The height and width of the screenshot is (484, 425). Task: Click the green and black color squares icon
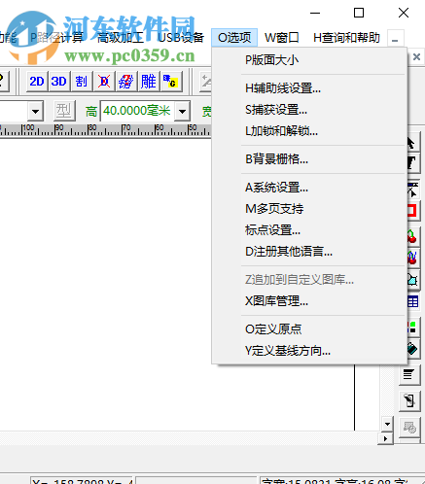click(412, 327)
